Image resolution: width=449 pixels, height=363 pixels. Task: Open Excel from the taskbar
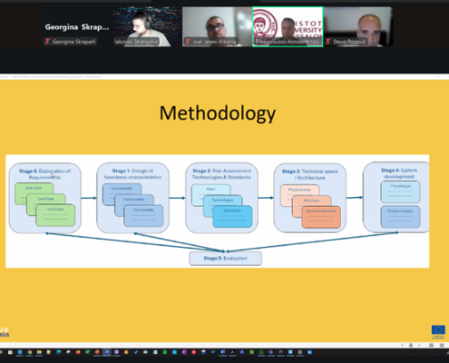tap(87, 352)
